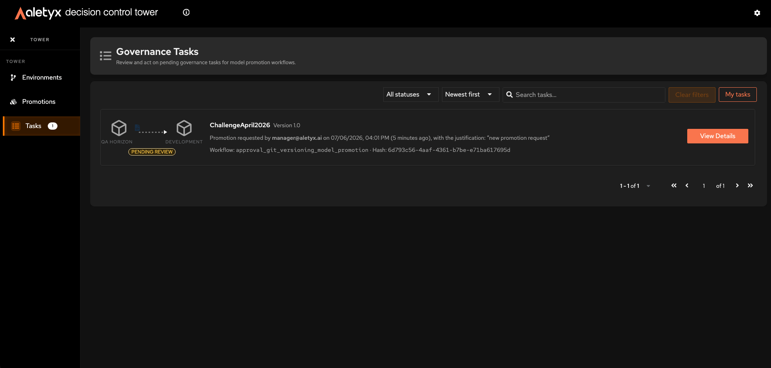This screenshot has height=368, width=771.
Task: Click the workflow name approval_git_versioning_model_promotion
Action: pyautogui.click(x=302, y=150)
